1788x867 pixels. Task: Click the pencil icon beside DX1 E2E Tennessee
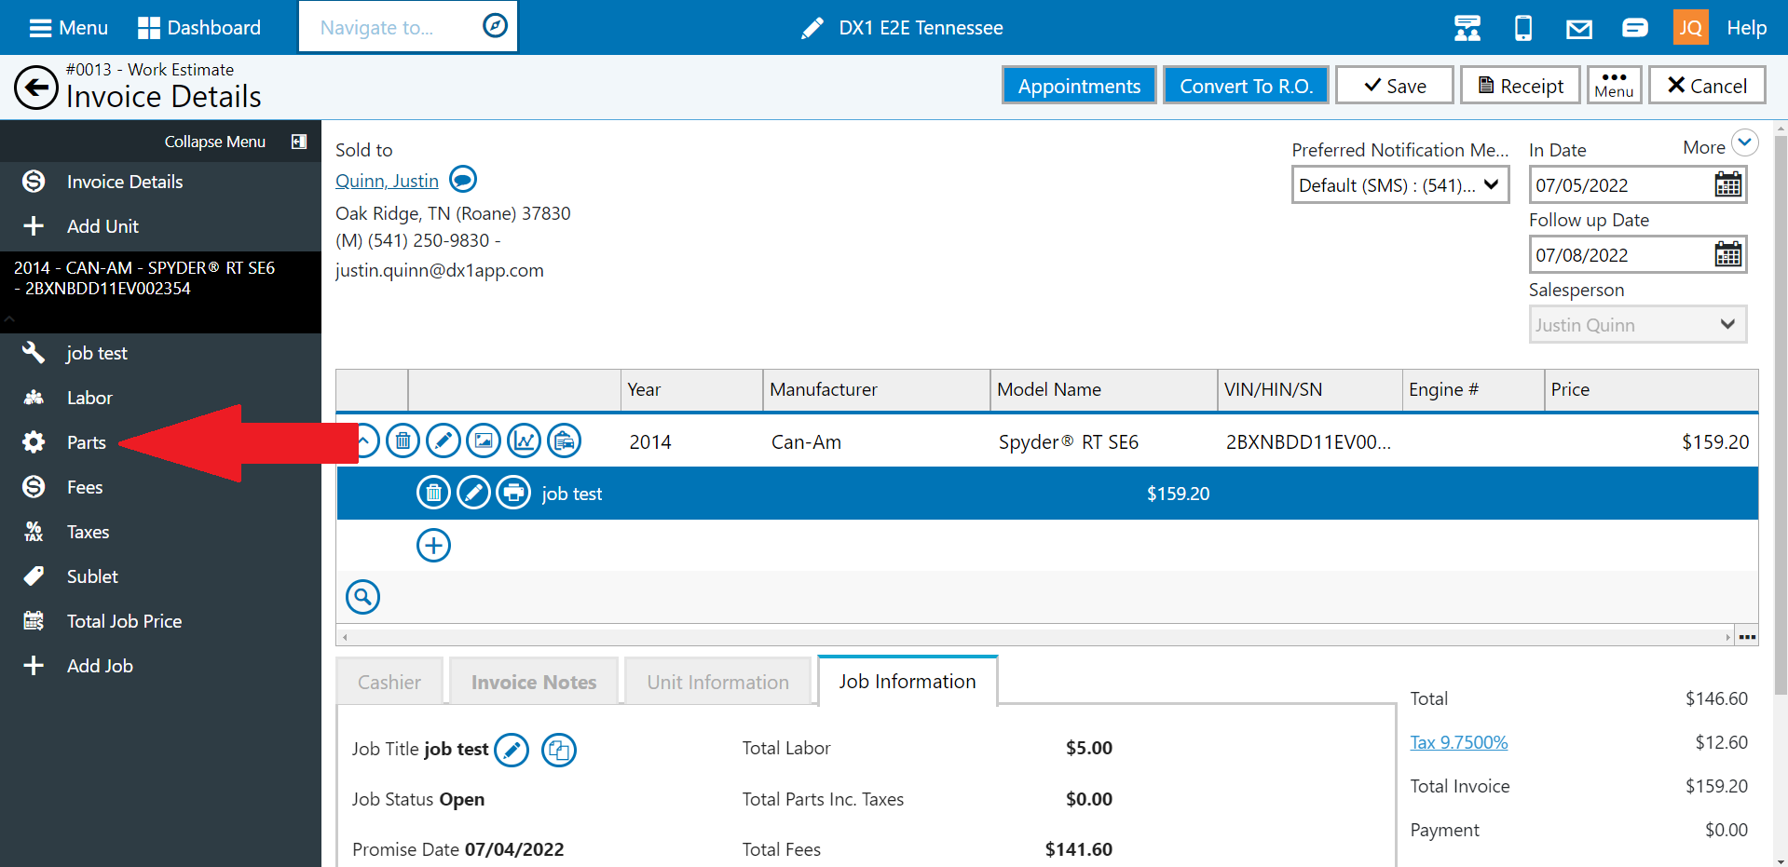pos(812,28)
